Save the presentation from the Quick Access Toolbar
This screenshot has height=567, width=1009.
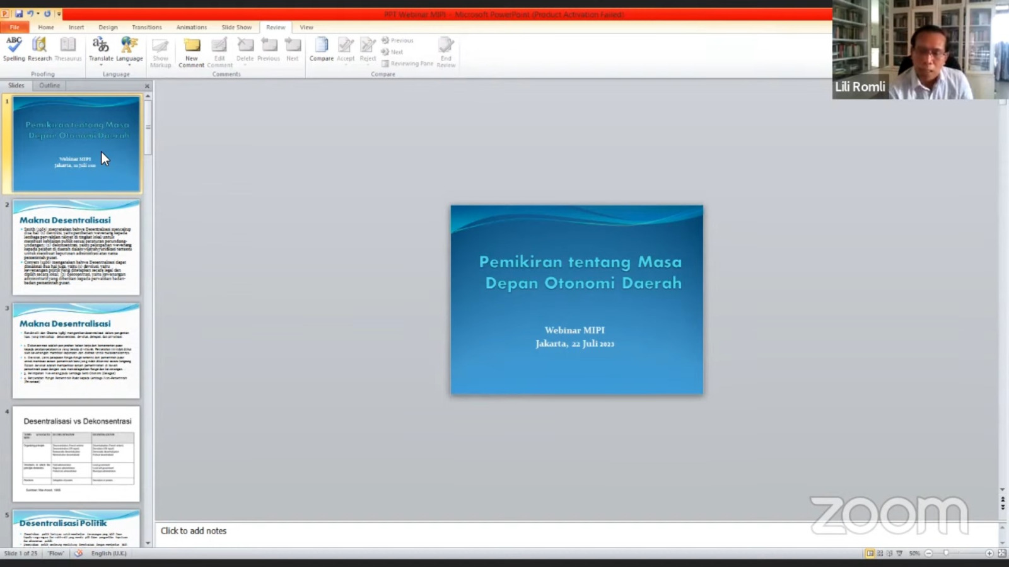[x=19, y=14]
